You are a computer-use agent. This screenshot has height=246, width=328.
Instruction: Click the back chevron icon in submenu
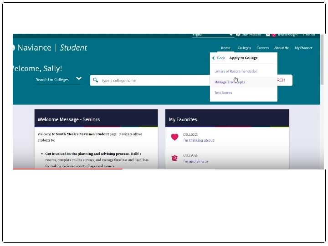(213, 58)
